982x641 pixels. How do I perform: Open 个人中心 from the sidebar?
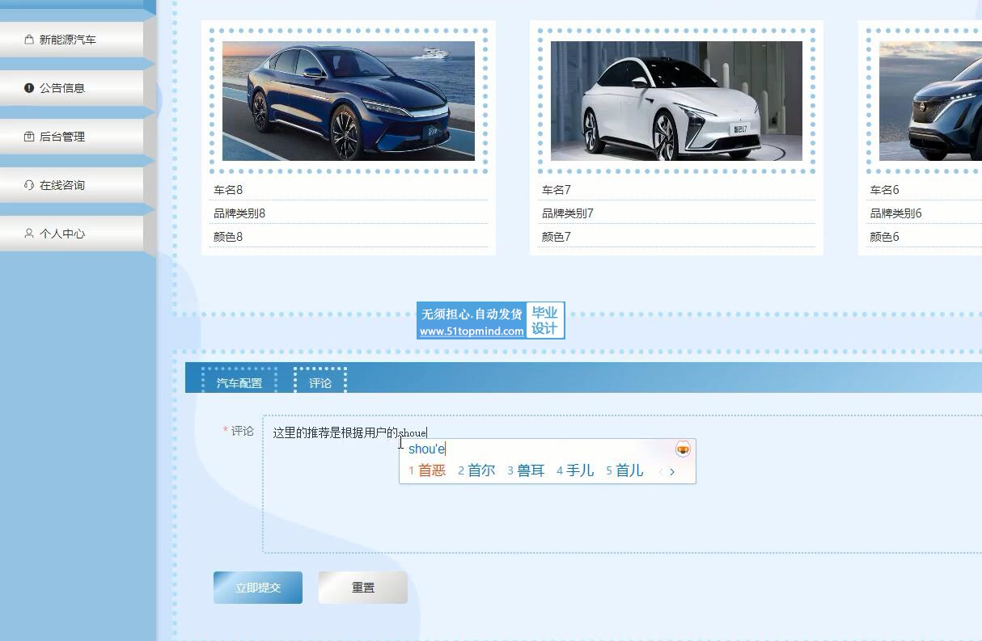72,233
